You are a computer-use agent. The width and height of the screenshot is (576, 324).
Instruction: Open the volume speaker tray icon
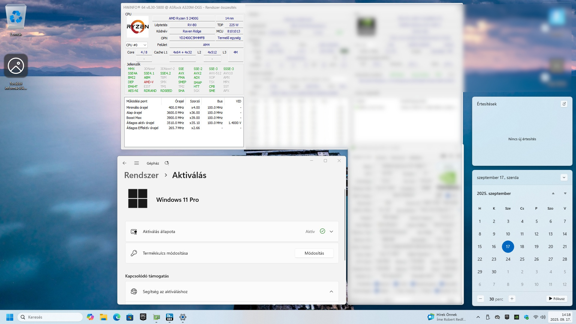(x=543, y=317)
